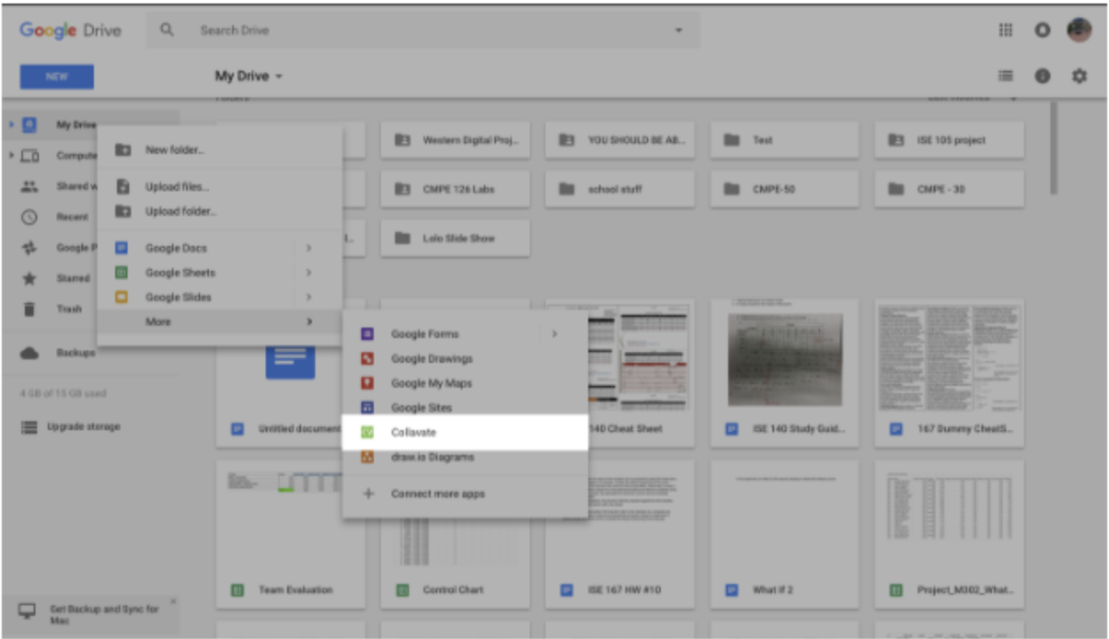Choose Connect more apps

(x=465, y=494)
